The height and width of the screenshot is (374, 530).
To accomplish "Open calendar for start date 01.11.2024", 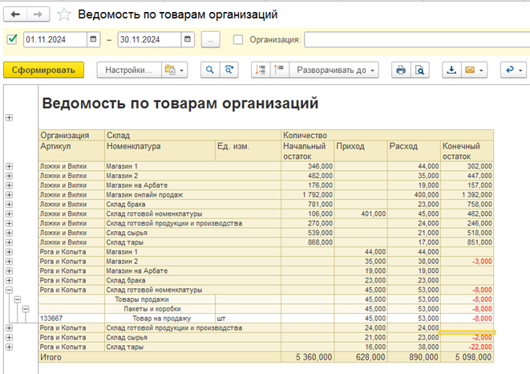I will [93, 39].
